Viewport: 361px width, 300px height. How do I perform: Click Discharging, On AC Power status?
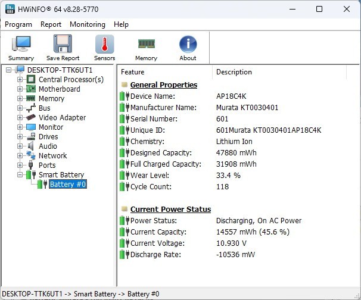259,221
